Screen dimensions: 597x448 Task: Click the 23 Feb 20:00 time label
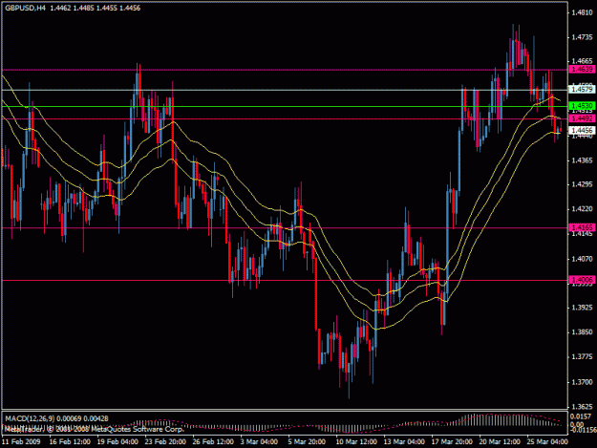(x=165, y=442)
